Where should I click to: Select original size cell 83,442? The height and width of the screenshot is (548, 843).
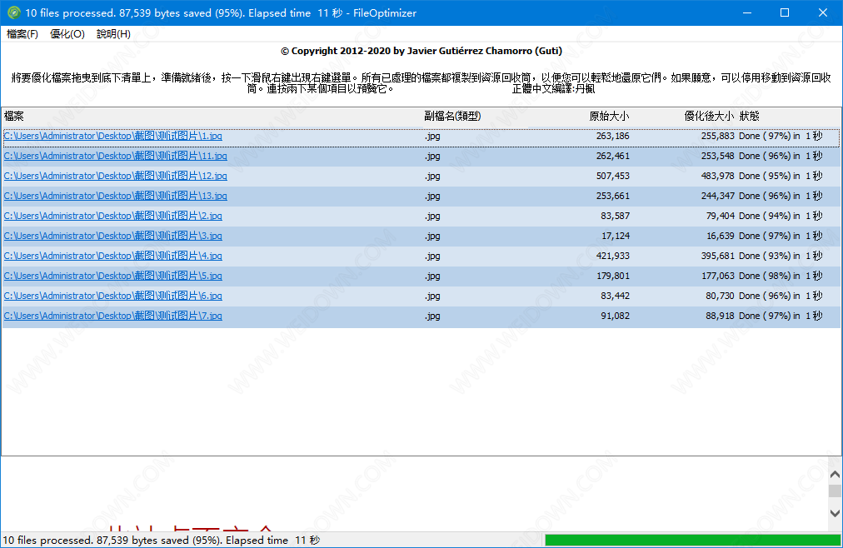point(615,296)
